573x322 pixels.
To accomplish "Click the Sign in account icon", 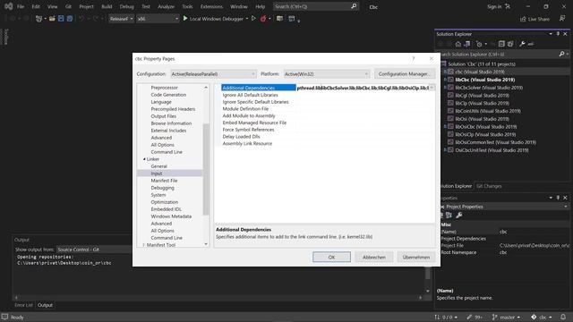I will (508, 6).
